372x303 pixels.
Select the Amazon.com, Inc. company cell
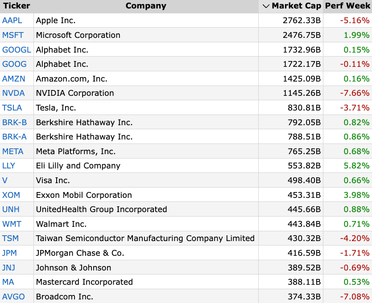[x=146, y=78]
